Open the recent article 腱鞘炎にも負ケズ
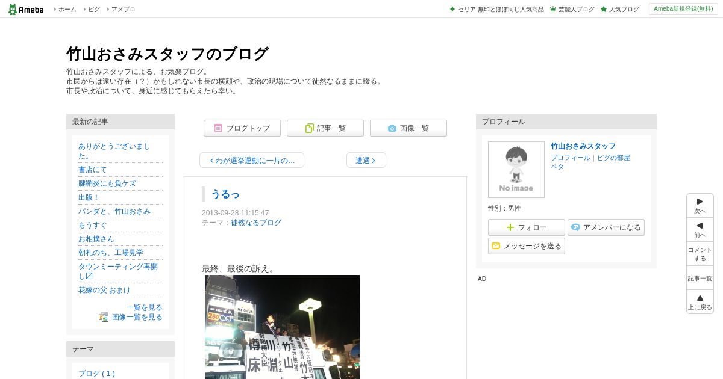The height and width of the screenshot is (379, 723). pos(107,183)
